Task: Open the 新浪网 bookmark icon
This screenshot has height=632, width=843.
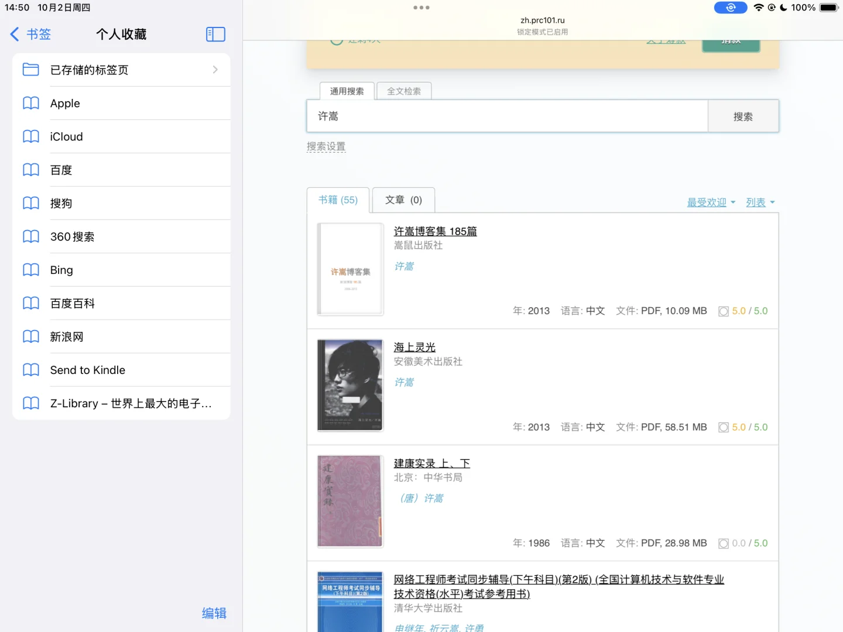Action: pos(31,336)
